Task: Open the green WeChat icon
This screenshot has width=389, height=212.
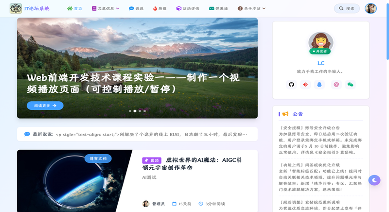Action: (350, 85)
